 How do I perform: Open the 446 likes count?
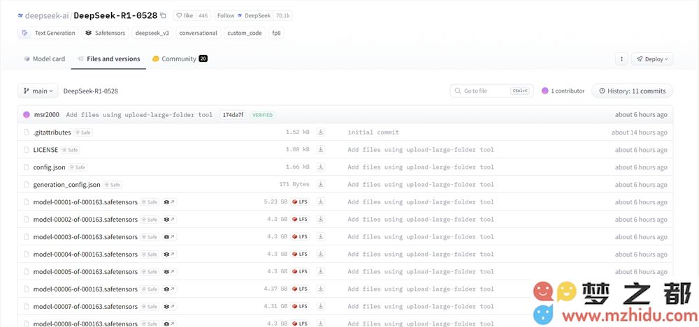203,15
